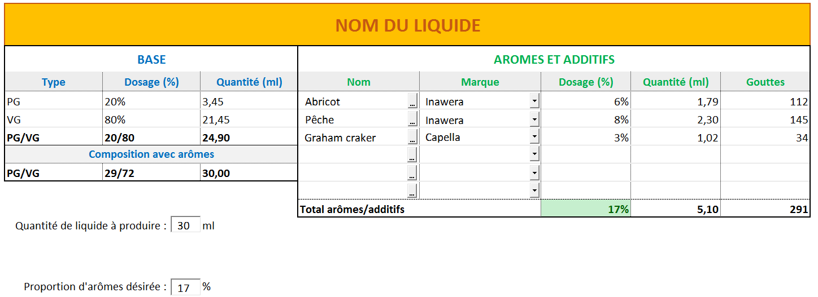
Task: Click the ellipsis button beside Pêche
Action: [x=412, y=119]
